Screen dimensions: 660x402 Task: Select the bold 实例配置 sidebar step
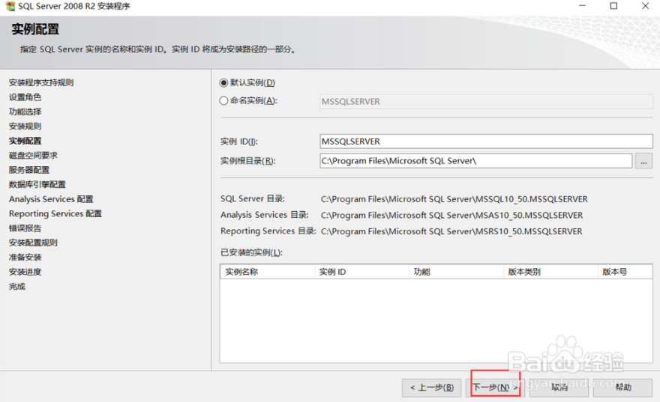tap(25, 141)
